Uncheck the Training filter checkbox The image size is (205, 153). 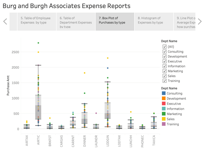165,81
